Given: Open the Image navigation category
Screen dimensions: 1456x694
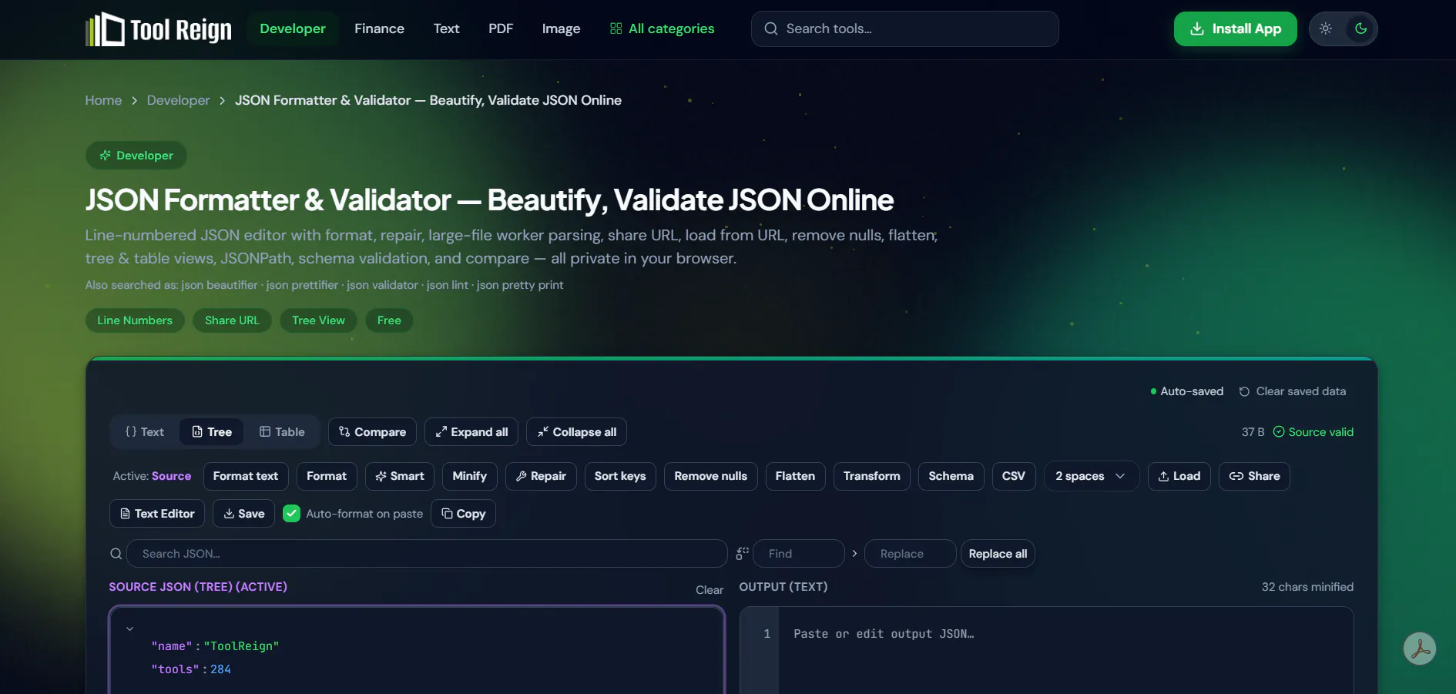Looking at the screenshot, I should point(561,28).
